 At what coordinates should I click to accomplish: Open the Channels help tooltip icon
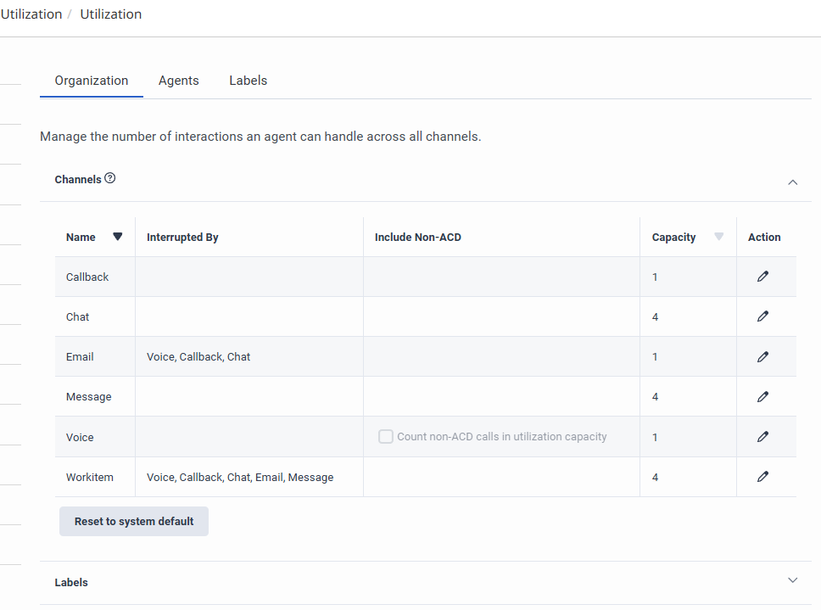tap(110, 179)
